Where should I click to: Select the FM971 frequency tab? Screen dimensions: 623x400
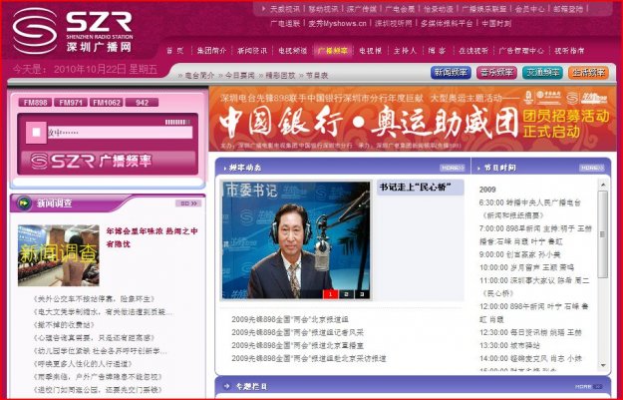(x=71, y=103)
